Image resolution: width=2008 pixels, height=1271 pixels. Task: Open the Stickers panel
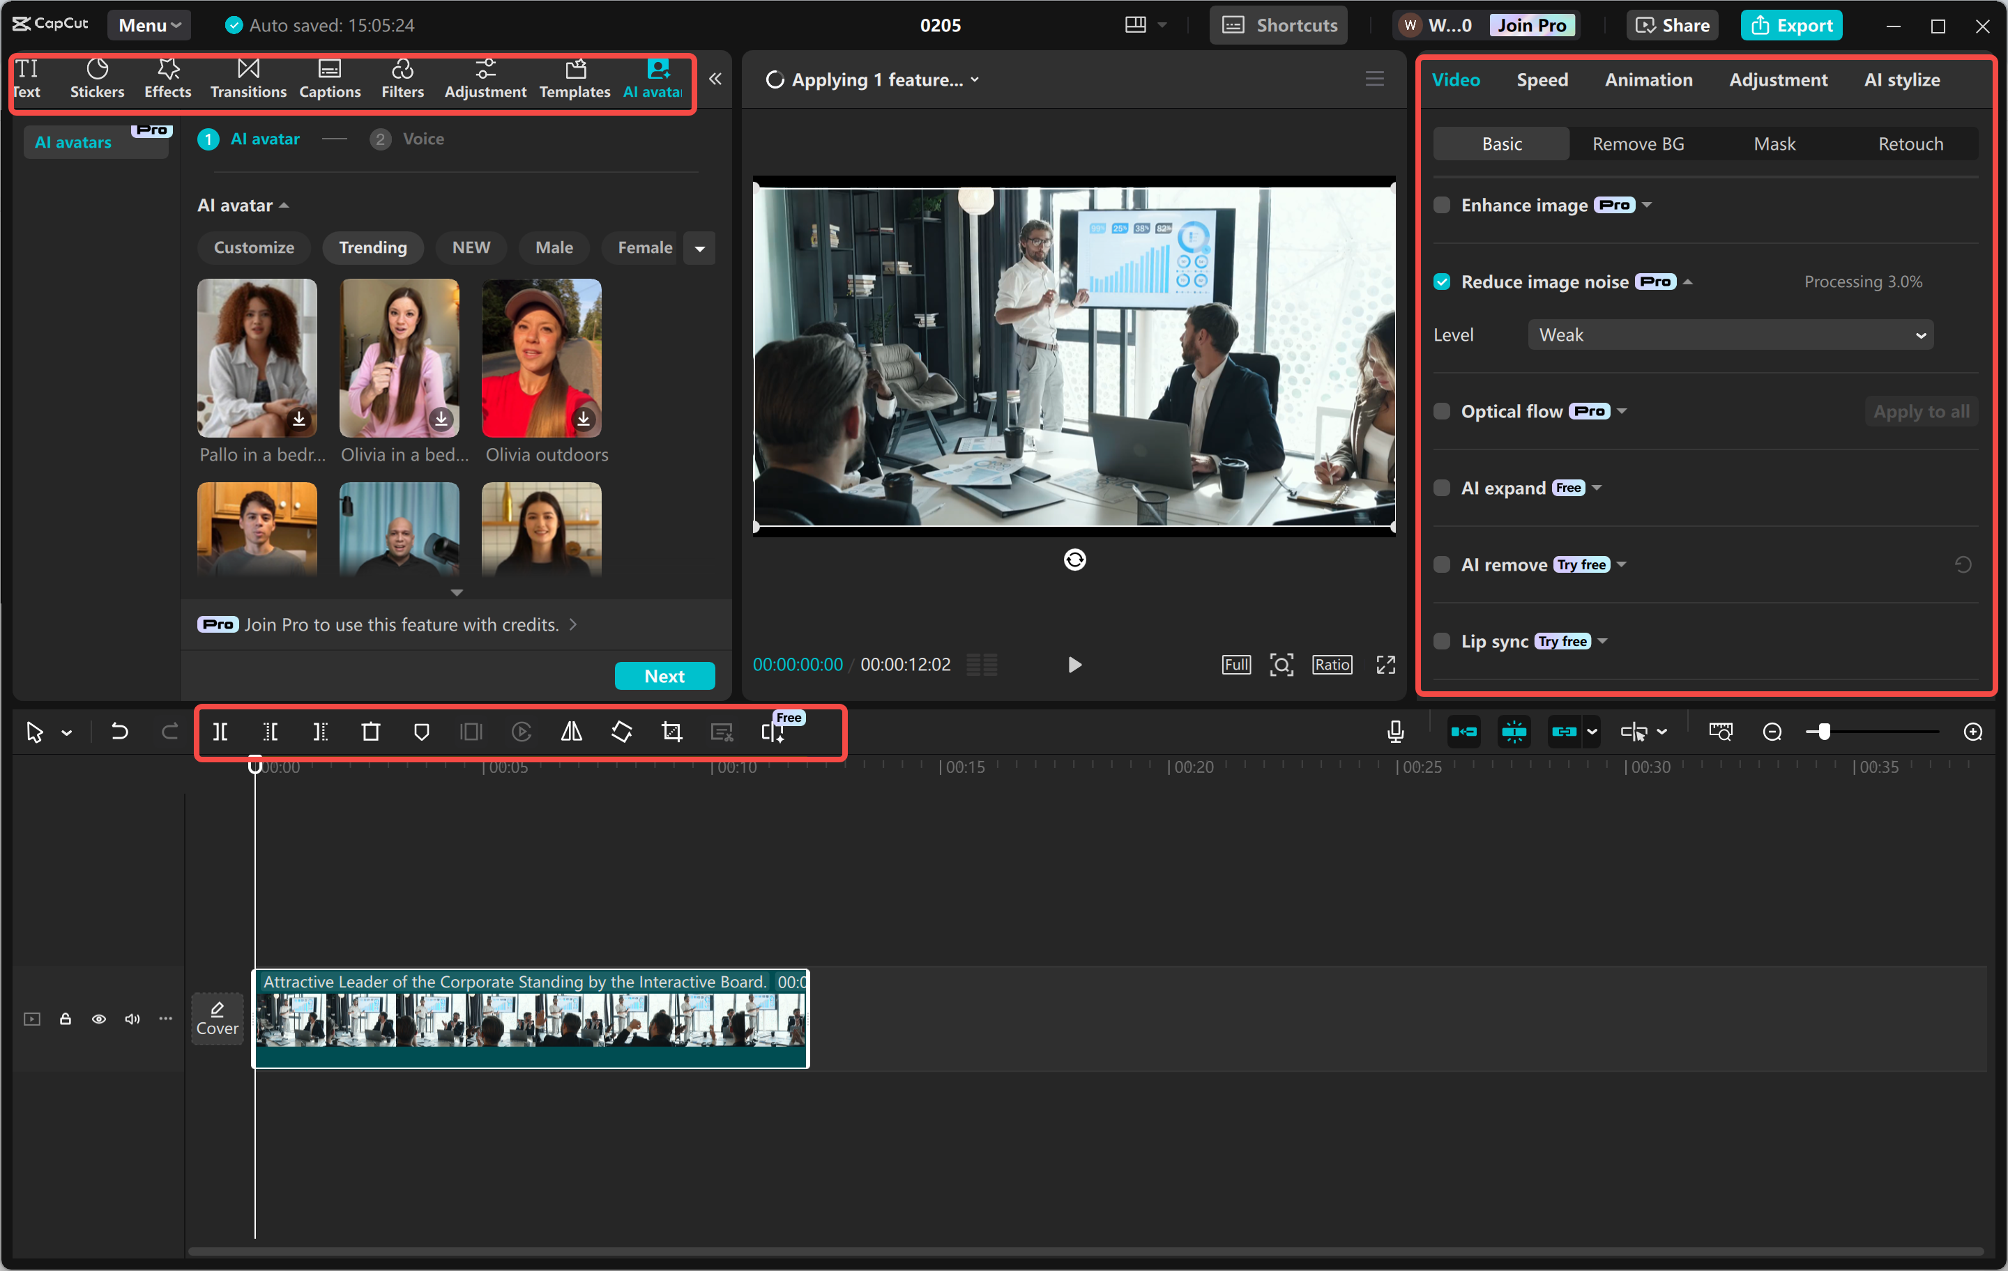point(97,78)
